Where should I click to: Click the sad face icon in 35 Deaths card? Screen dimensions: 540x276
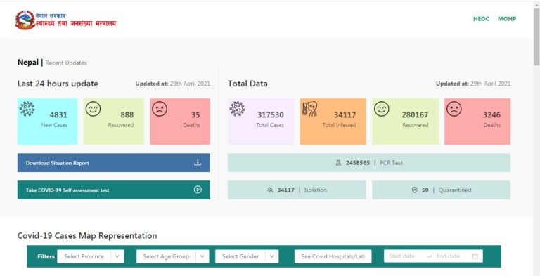(x=160, y=109)
